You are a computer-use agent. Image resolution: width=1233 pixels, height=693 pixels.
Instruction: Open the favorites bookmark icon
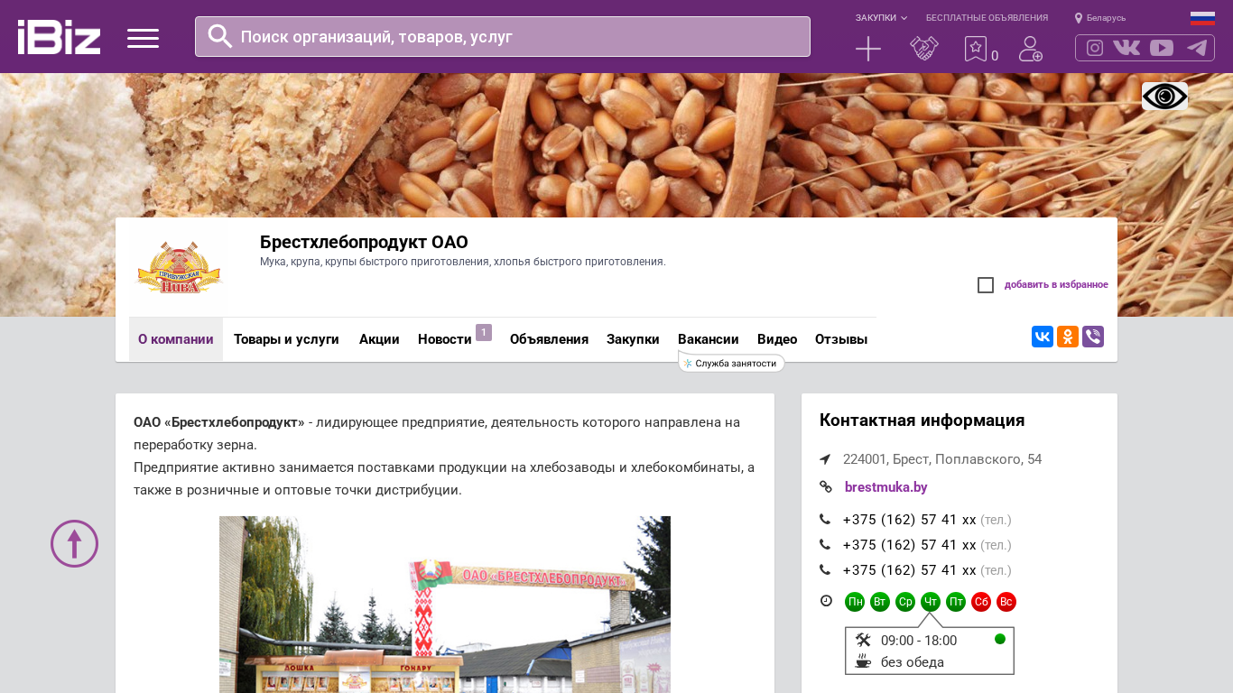coord(976,49)
